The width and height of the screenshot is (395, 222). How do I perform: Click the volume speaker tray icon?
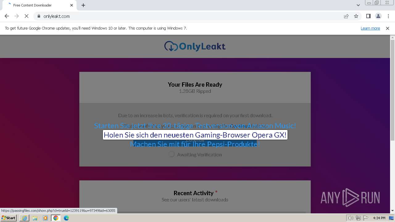[351, 218]
